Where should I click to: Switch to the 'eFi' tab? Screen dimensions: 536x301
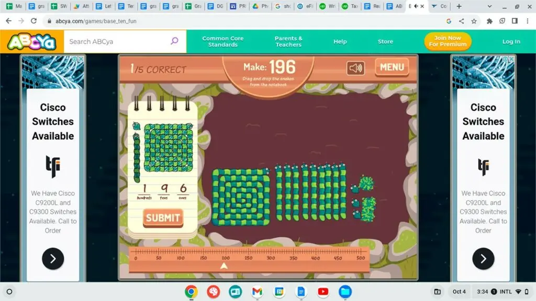pyautogui.click(x=306, y=6)
